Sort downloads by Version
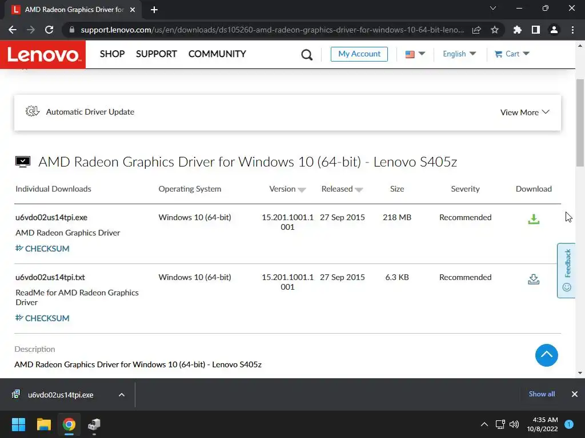This screenshot has width=585, height=438. tap(287, 189)
